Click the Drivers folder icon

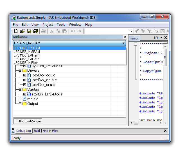24,70
